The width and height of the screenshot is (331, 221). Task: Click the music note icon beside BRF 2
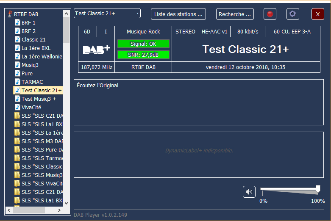point(17,31)
